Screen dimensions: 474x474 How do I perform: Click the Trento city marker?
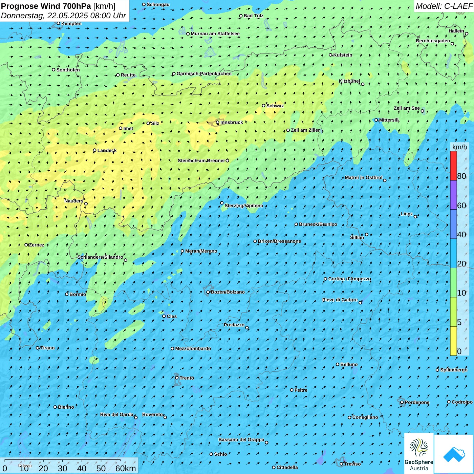177,378
